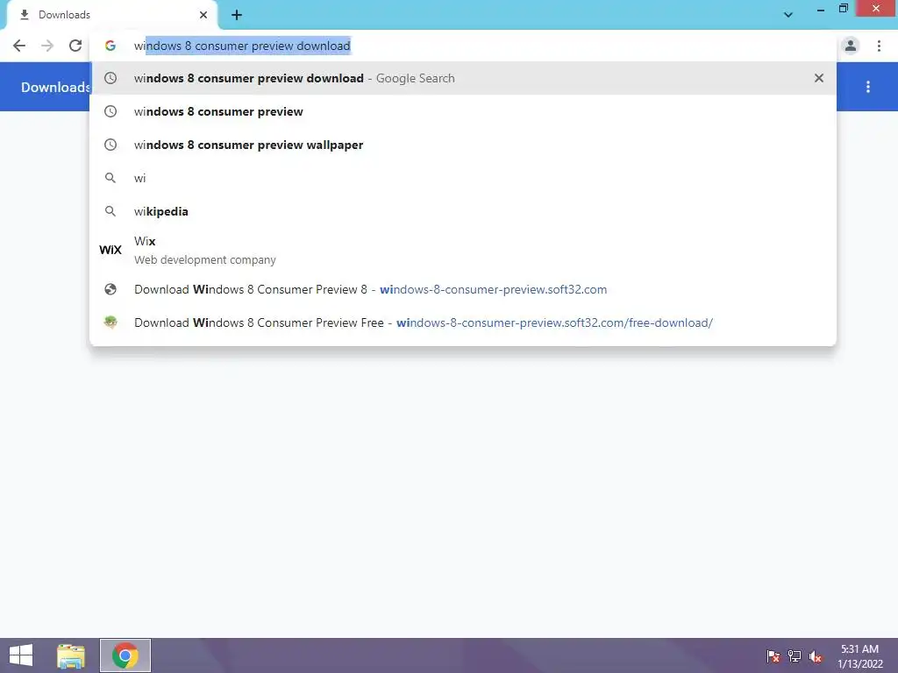The image size is (898, 673).
Task: Pick 'windows 8 consumer preview wallpaper' suggestion
Action: point(463,145)
